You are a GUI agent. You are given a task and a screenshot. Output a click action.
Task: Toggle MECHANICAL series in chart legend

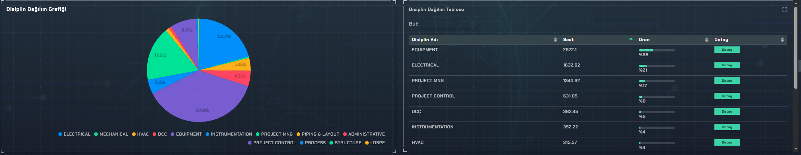point(111,134)
